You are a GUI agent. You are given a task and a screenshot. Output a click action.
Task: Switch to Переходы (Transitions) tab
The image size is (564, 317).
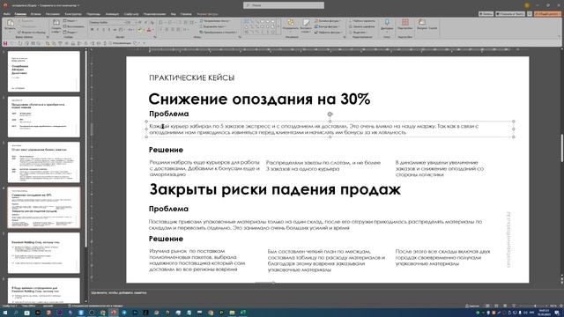click(x=93, y=14)
